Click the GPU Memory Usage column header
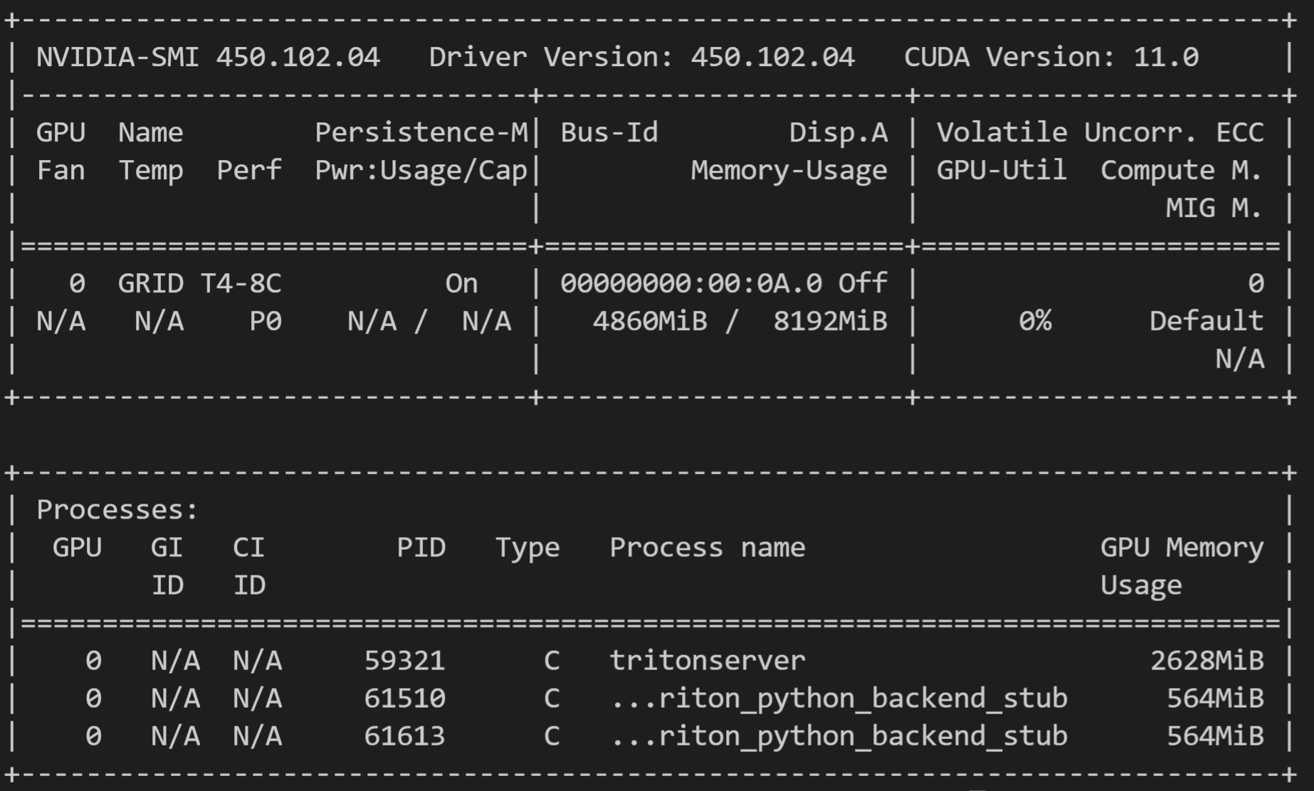1314x791 pixels. (x=1182, y=548)
